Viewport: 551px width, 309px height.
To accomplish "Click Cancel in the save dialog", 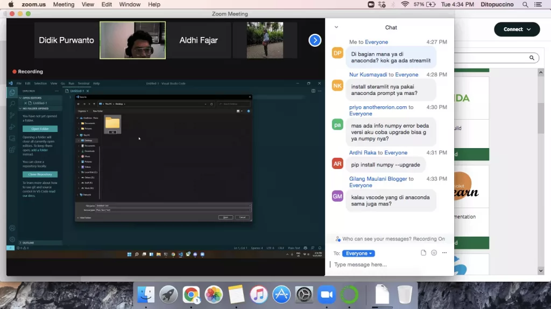I will (243, 217).
